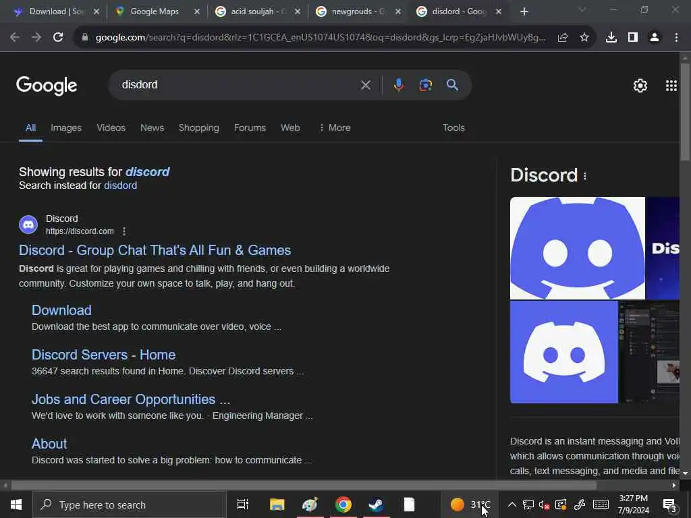Start voice search with microphone icon
Screen dimensions: 691x518
pyautogui.click(x=398, y=85)
